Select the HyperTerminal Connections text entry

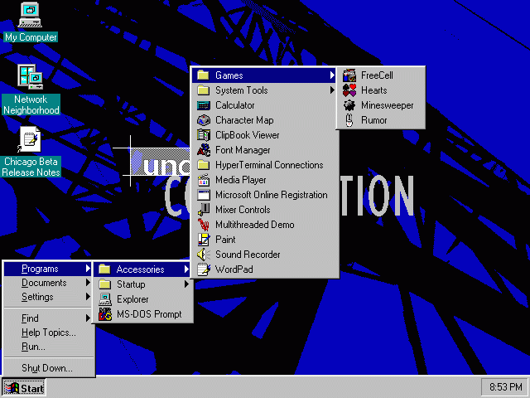269,165
